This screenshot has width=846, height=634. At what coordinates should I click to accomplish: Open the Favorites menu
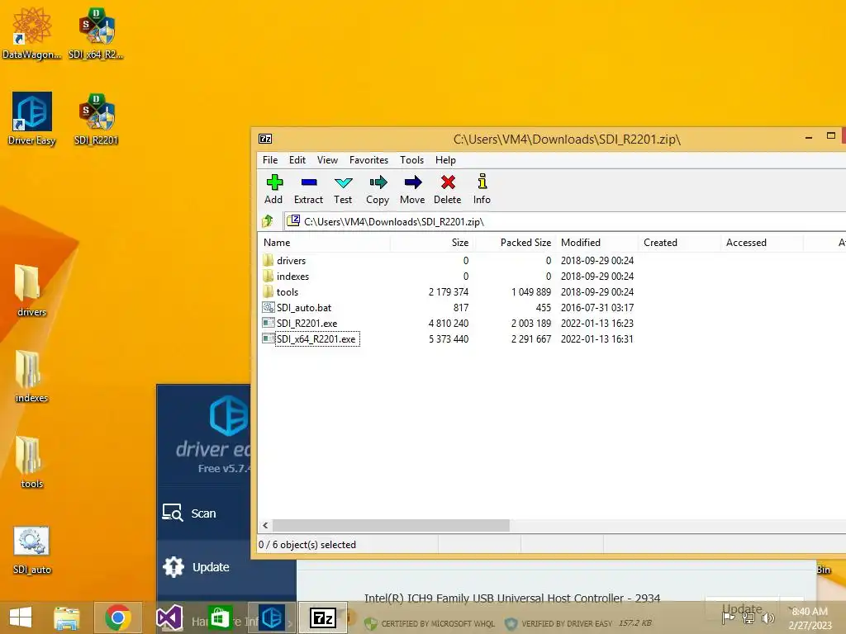tap(369, 160)
